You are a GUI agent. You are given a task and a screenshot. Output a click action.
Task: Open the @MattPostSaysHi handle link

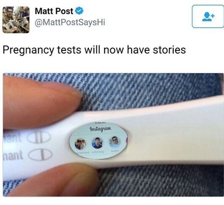(x=70, y=22)
